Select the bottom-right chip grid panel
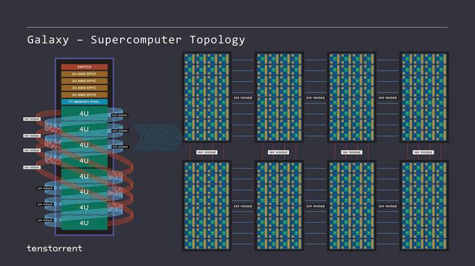This screenshot has width=475, height=266. [x=424, y=206]
